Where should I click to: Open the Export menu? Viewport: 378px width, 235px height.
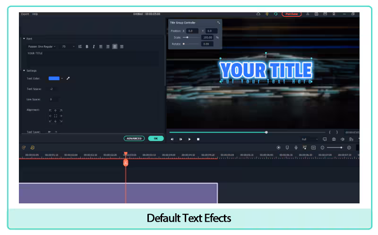tap(25, 14)
